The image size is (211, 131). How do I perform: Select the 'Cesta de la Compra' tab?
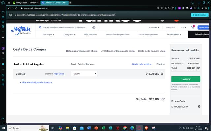coord(54,3)
